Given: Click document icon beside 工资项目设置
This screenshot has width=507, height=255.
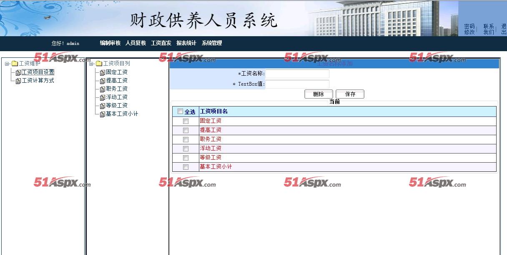Looking at the screenshot, I should [x=18, y=72].
